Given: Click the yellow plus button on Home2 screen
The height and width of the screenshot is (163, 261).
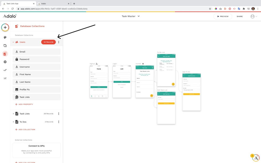Looking at the screenshot, I should [152, 96].
